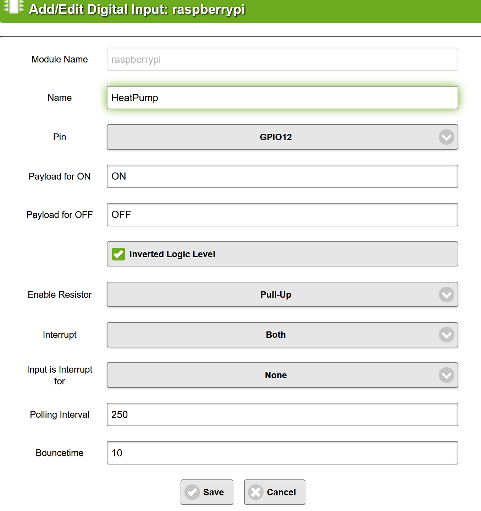Open the Input is Interrupt for dropdown

[x=275, y=375]
